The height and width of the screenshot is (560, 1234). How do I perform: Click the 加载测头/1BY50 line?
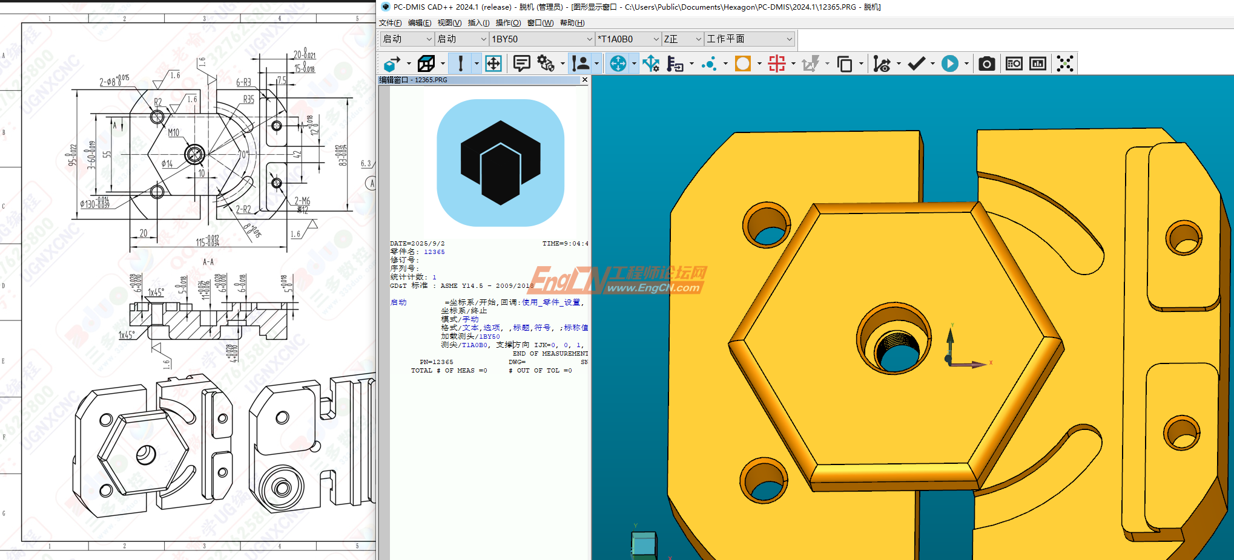tap(470, 336)
